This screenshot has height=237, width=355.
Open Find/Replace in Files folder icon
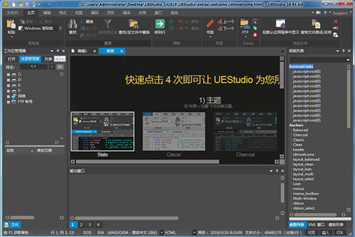point(134,24)
